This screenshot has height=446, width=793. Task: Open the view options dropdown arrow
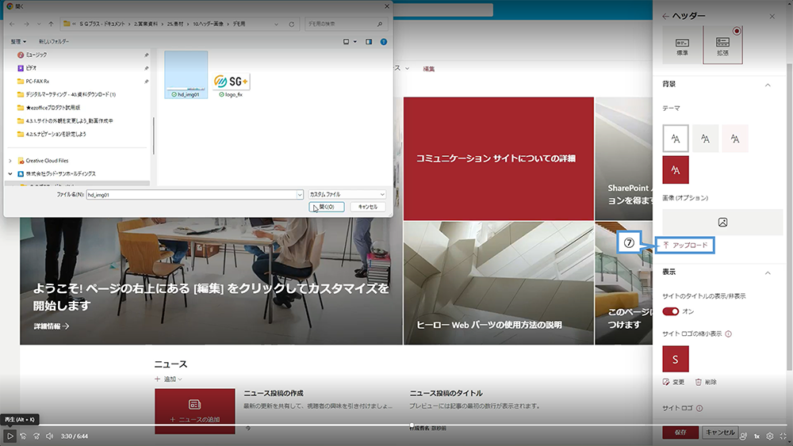355,41
